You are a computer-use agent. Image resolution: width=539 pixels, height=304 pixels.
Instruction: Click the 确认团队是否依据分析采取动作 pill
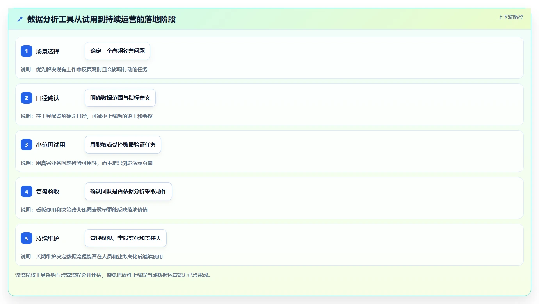tap(128, 191)
